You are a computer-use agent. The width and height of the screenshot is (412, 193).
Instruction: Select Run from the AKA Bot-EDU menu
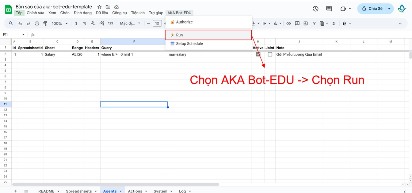point(179,35)
